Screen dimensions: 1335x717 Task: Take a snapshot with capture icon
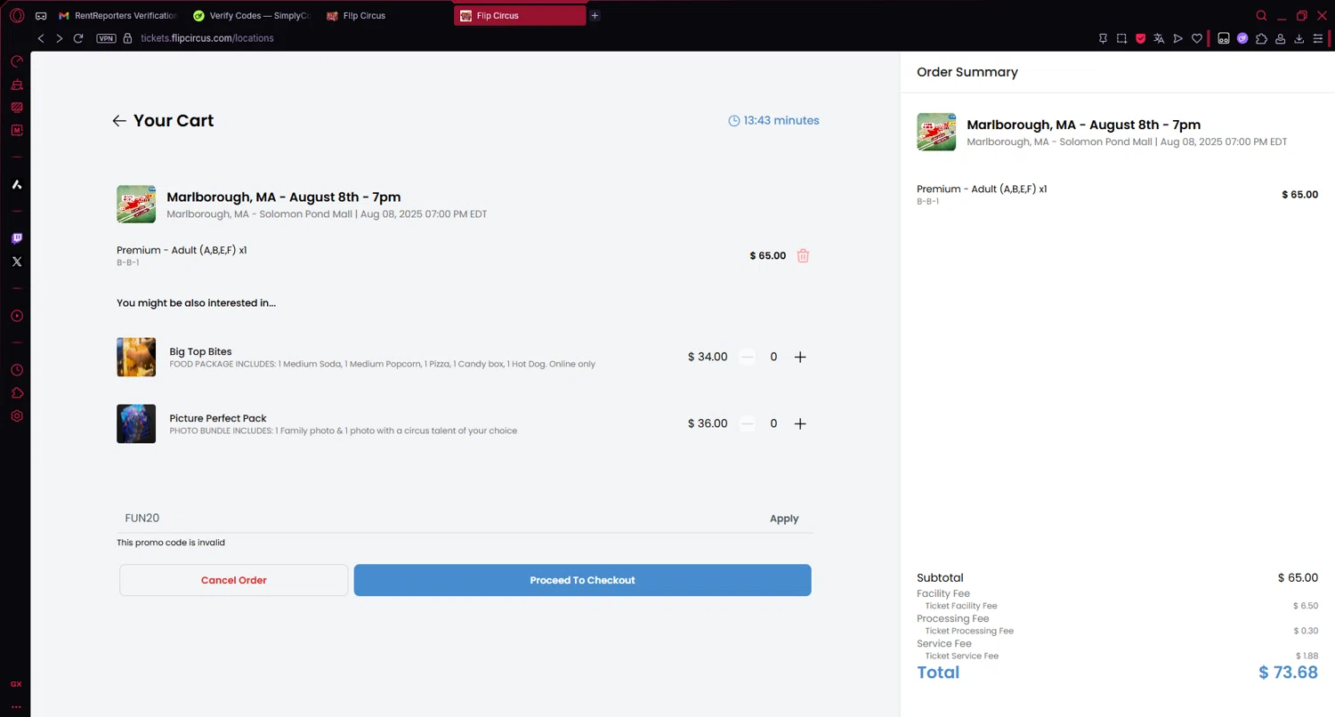(1121, 38)
